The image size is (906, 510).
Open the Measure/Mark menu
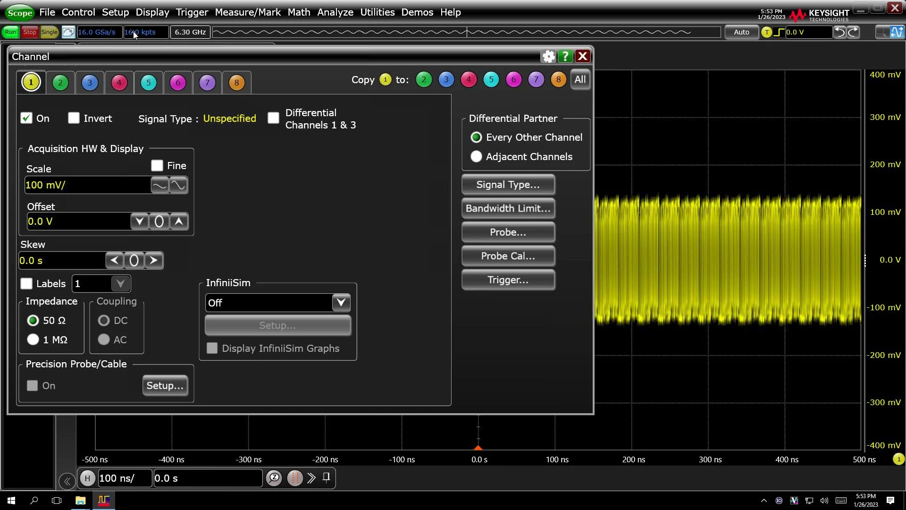point(248,12)
